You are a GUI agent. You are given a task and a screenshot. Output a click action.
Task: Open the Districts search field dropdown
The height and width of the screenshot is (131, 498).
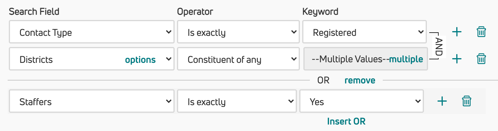92,59
